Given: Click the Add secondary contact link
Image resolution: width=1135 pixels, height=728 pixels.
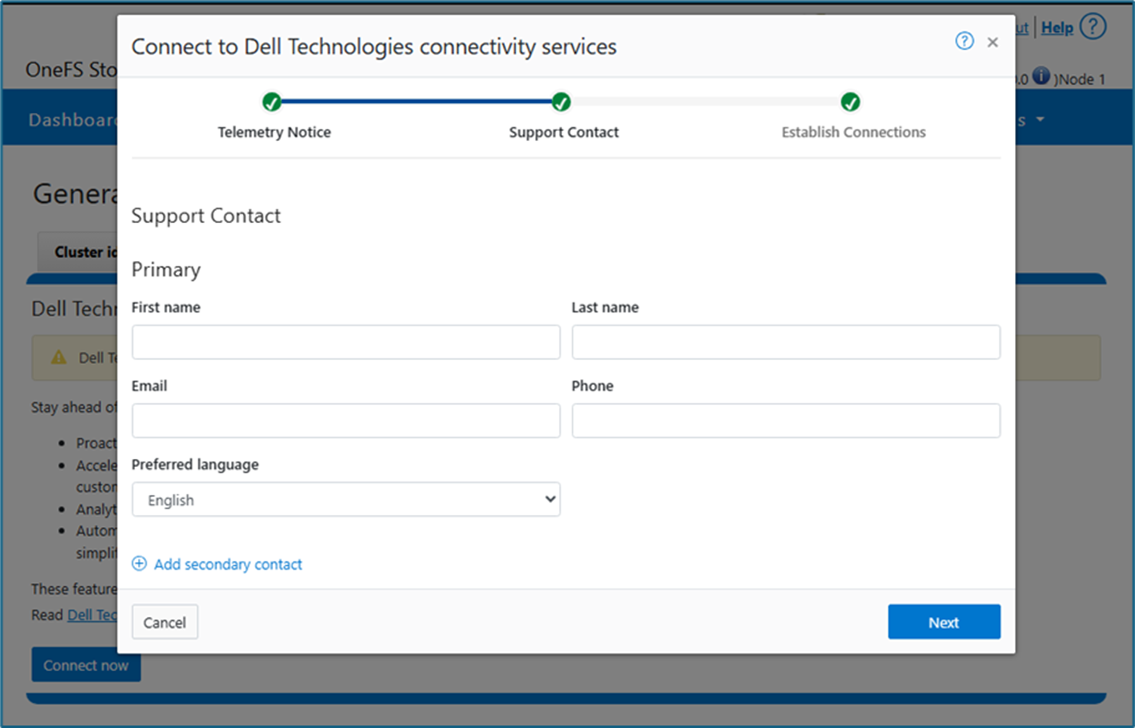Looking at the screenshot, I should coord(228,564).
